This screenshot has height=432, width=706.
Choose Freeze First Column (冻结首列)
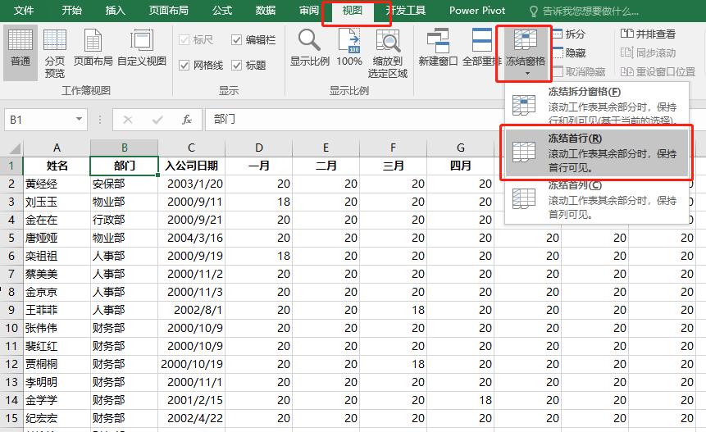(x=597, y=199)
